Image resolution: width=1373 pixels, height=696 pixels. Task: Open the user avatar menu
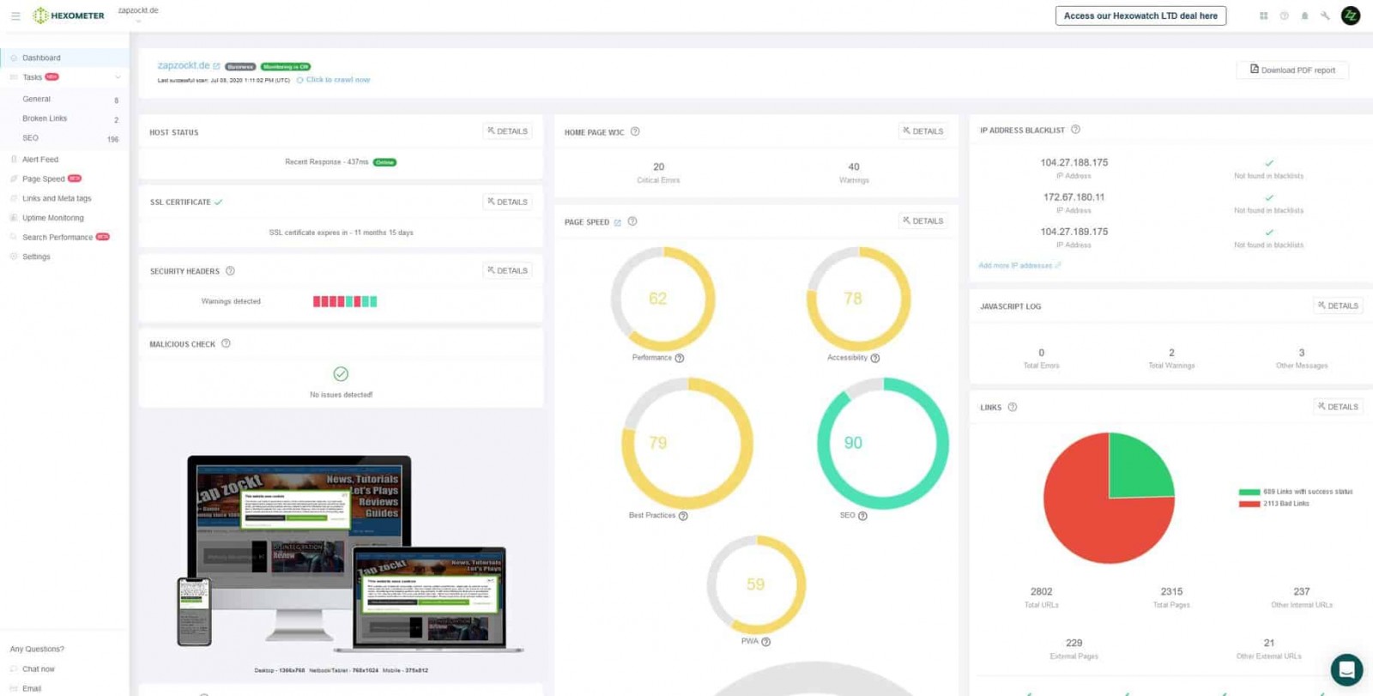click(x=1350, y=15)
